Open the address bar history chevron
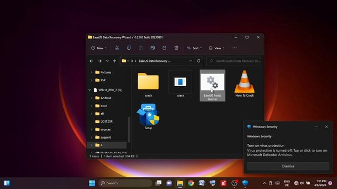This screenshot has width=337, height=189. click(x=191, y=61)
